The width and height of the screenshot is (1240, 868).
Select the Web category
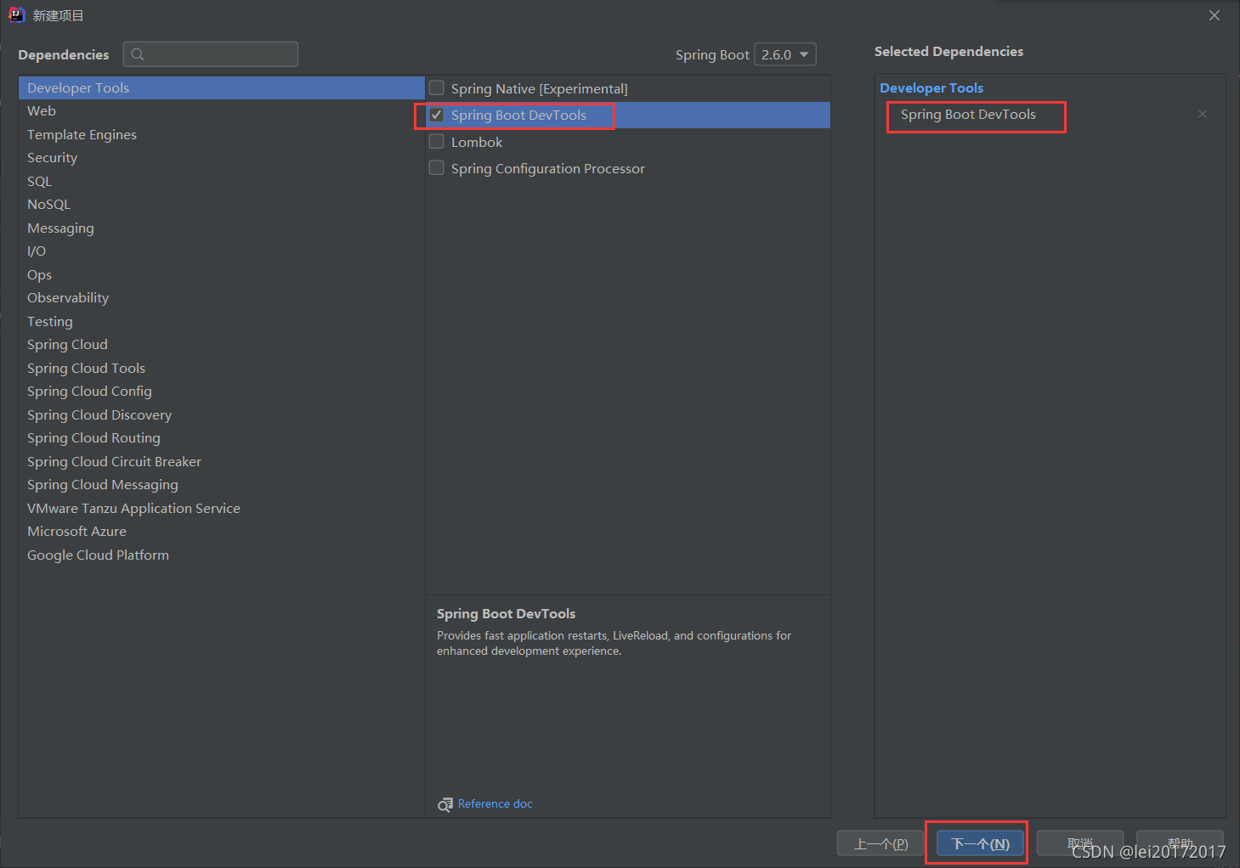click(222, 111)
